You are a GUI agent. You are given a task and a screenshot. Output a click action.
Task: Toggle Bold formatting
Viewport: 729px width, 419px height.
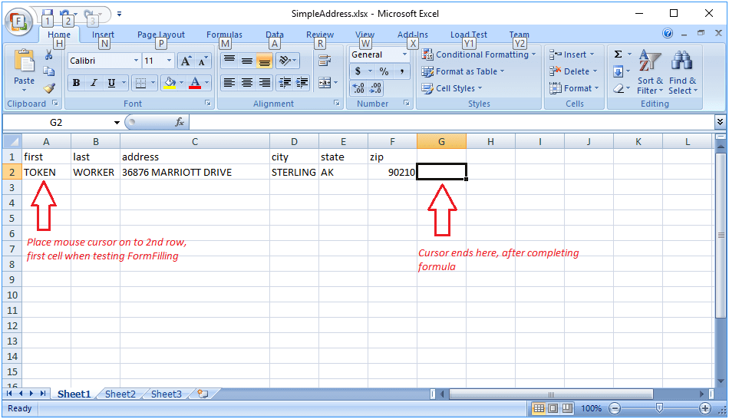76,83
